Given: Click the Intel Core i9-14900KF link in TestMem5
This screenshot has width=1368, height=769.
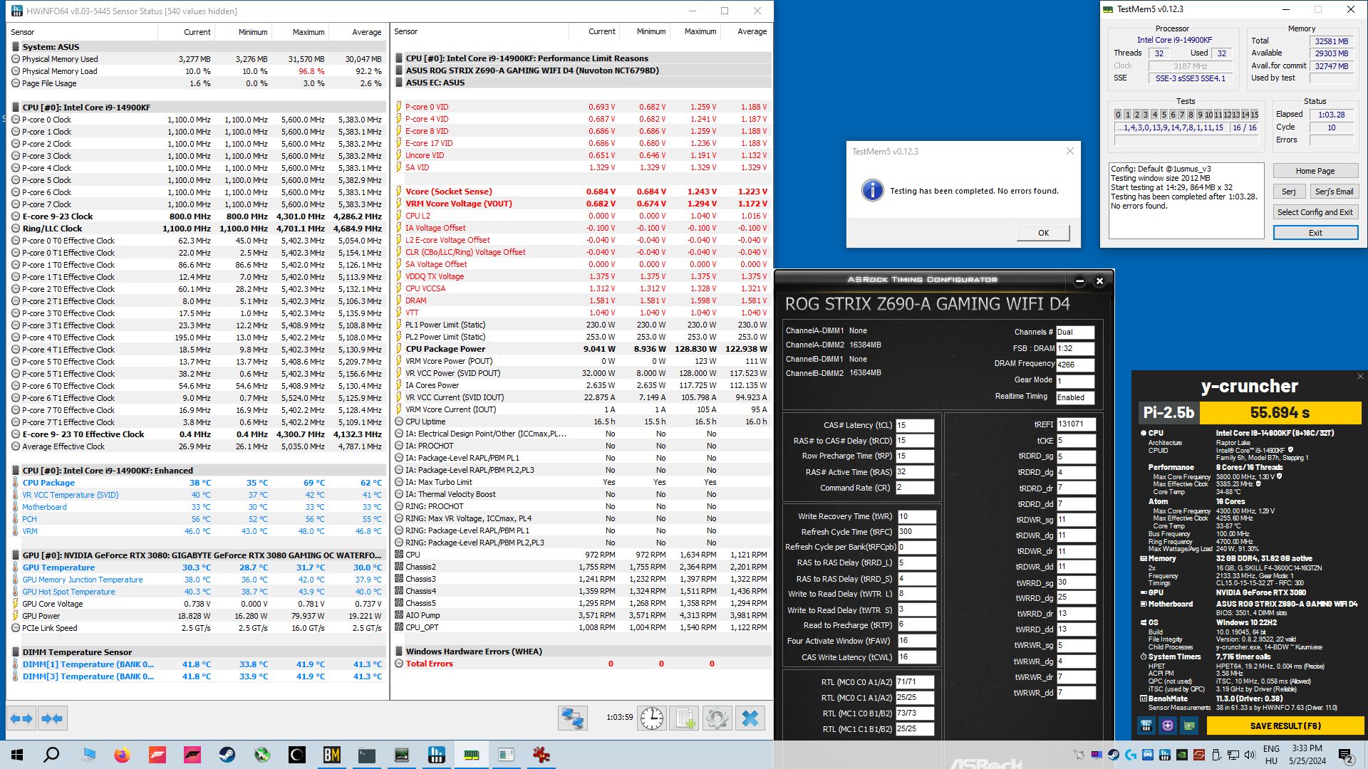Looking at the screenshot, I should click(x=1174, y=41).
